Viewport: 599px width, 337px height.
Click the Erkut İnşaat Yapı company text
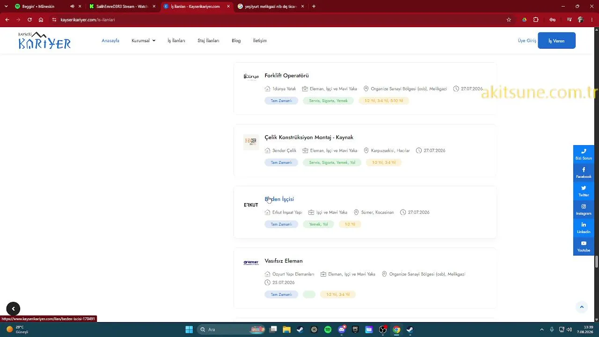pos(287,212)
